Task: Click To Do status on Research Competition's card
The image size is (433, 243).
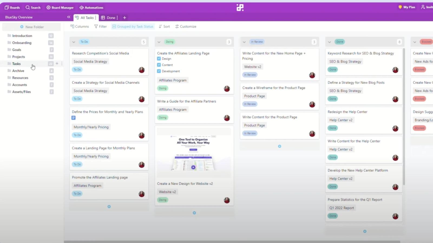Action: click(77, 70)
